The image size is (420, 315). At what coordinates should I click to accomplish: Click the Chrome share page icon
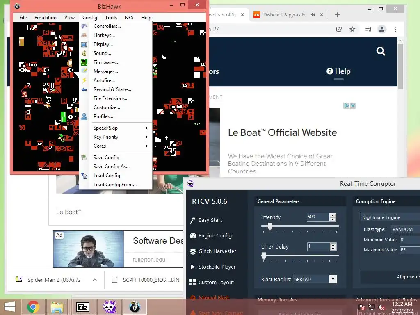339,29
